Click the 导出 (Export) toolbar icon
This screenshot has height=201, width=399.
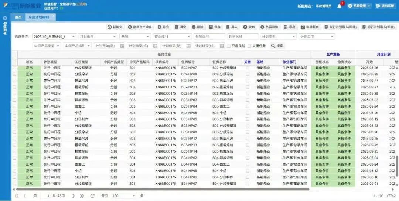pyautogui.click(x=289, y=27)
